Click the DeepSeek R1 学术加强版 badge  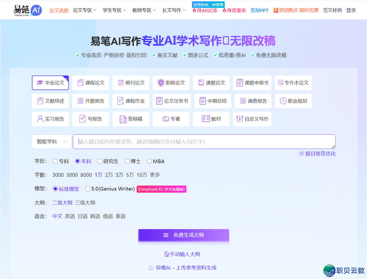(161, 189)
